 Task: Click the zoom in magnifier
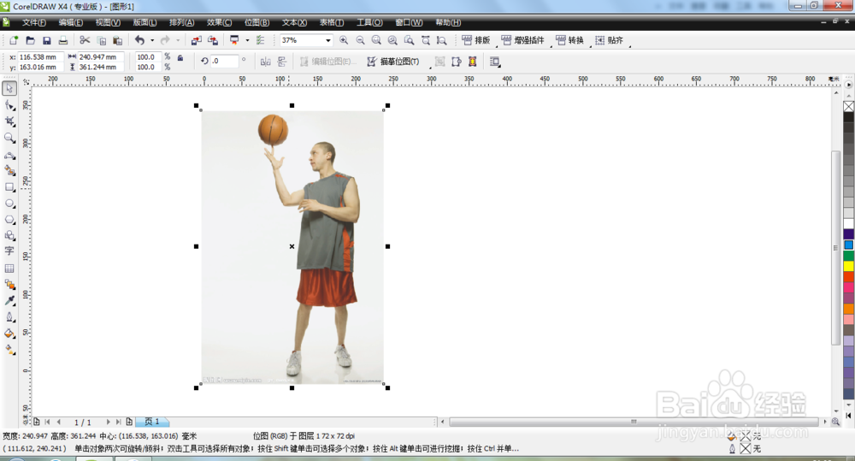[x=344, y=40]
